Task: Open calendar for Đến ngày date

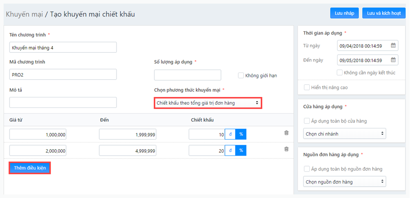Action: (x=393, y=60)
